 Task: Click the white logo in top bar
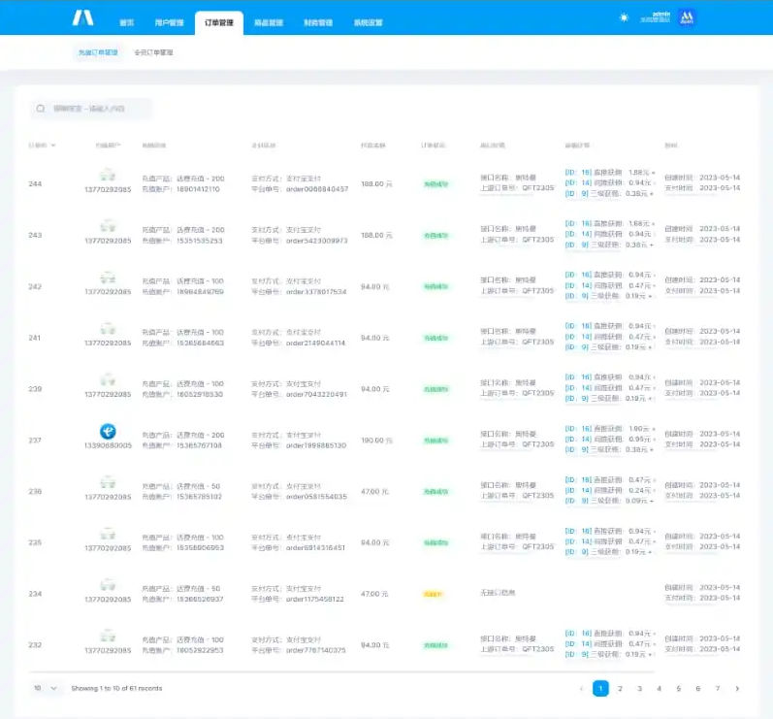click(82, 17)
